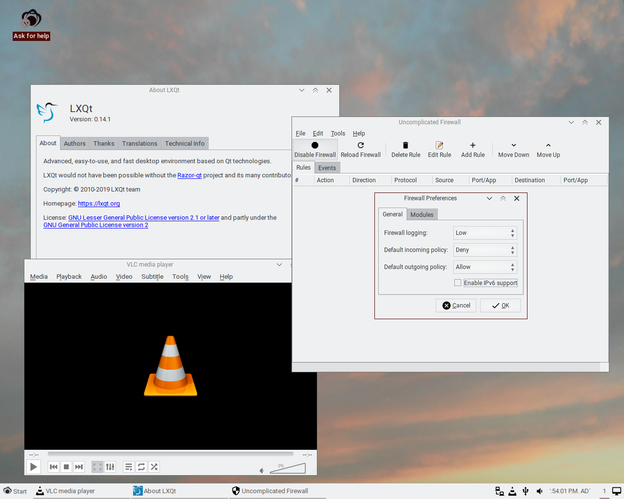Open the Technical Info tab in About LXQt
Screen dimensions: 624x499
click(x=185, y=143)
